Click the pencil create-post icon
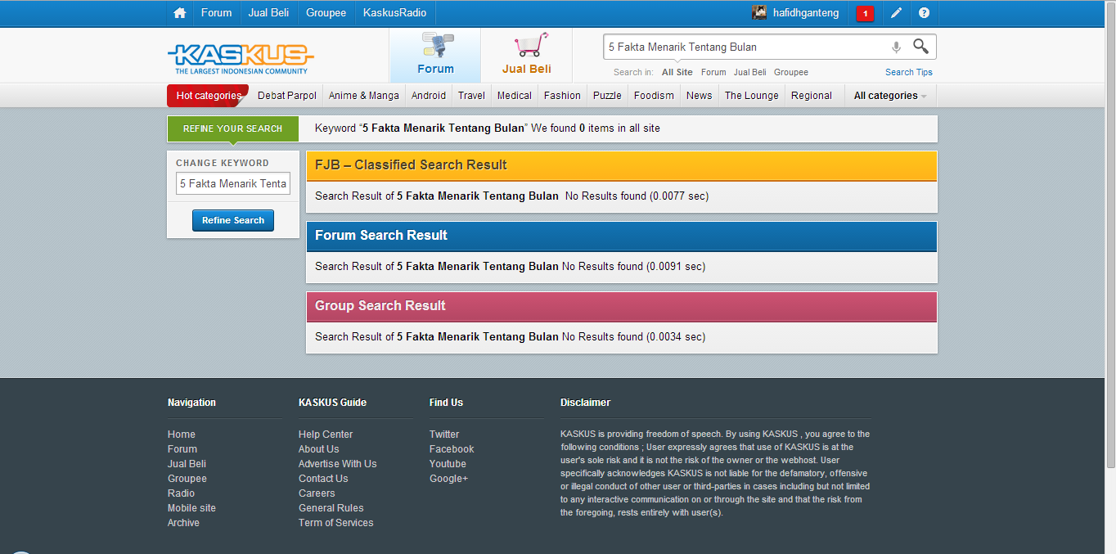The image size is (1116, 554). pyautogui.click(x=897, y=13)
